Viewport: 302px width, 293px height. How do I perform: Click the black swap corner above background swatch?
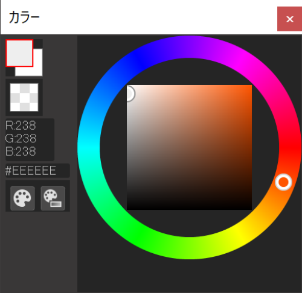click(38, 44)
